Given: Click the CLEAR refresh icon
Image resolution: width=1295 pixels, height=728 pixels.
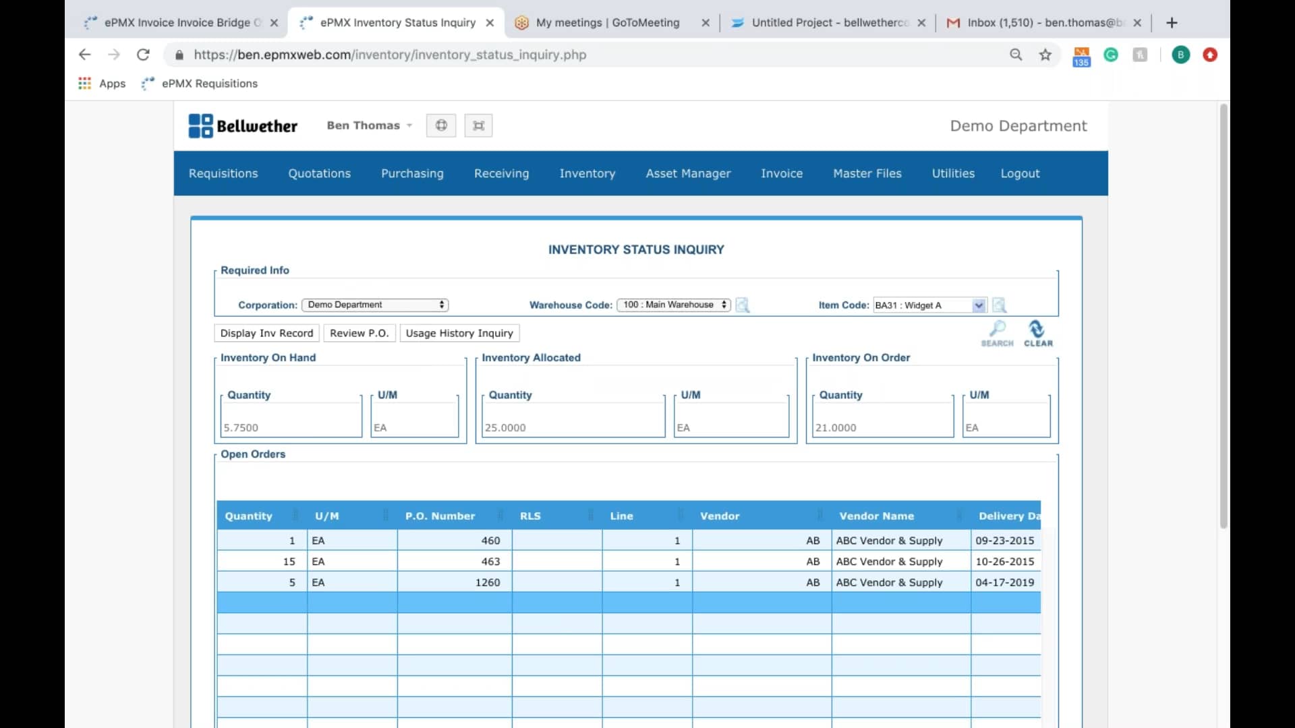Looking at the screenshot, I should click(1037, 334).
